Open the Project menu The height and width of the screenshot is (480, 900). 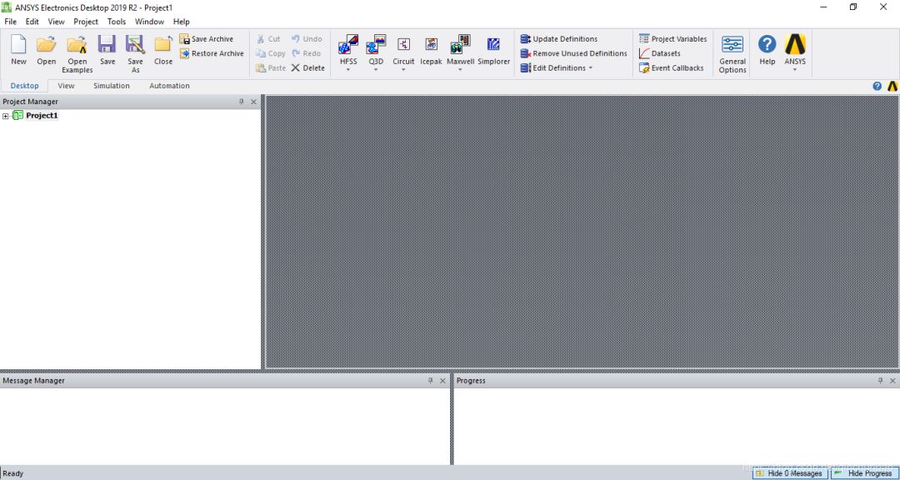tap(86, 21)
